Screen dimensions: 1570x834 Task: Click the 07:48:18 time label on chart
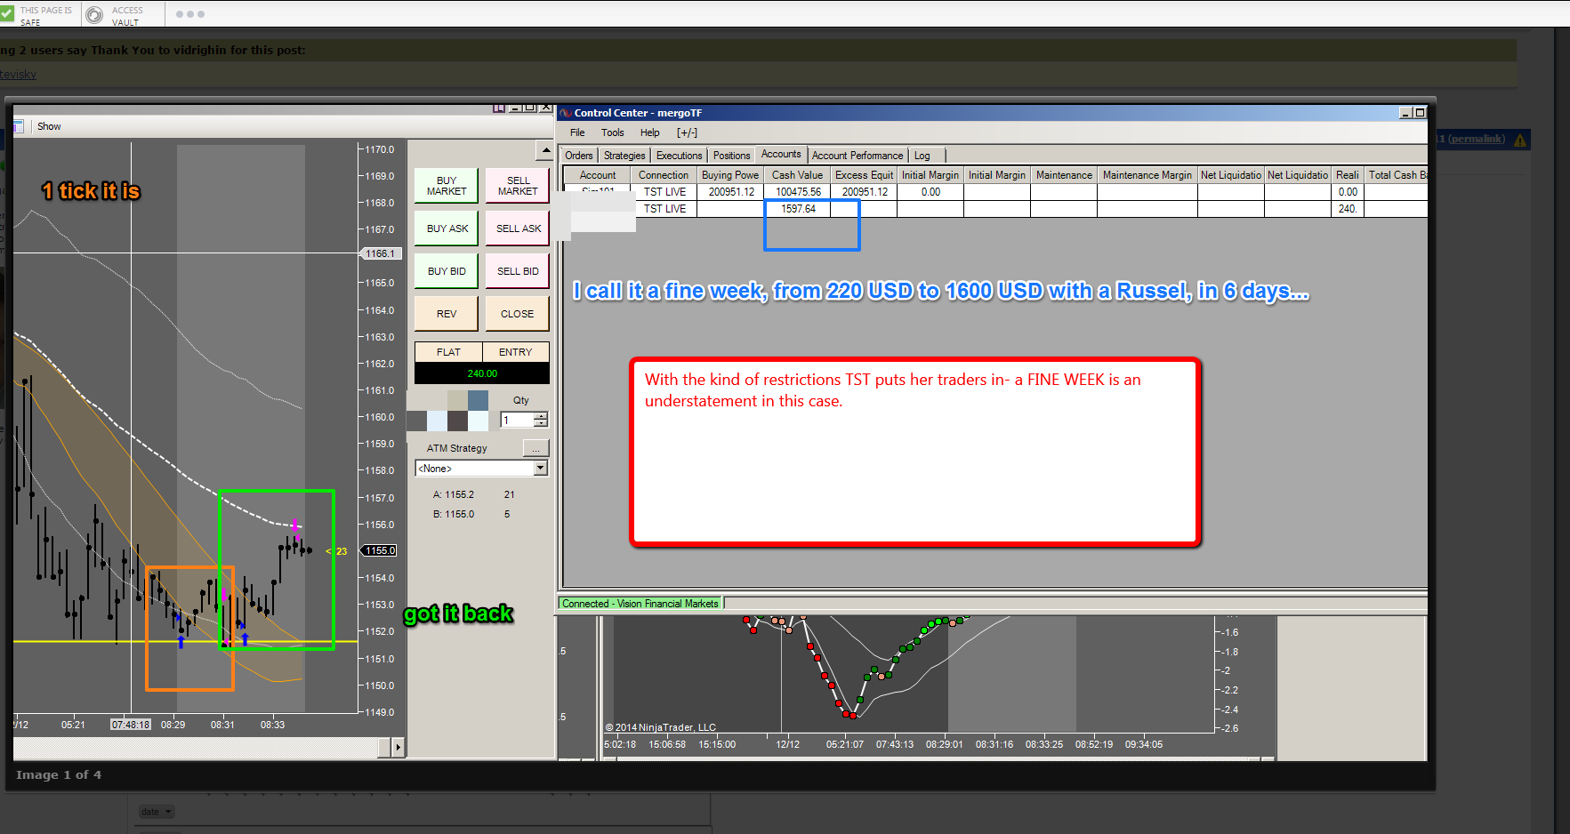click(131, 725)
